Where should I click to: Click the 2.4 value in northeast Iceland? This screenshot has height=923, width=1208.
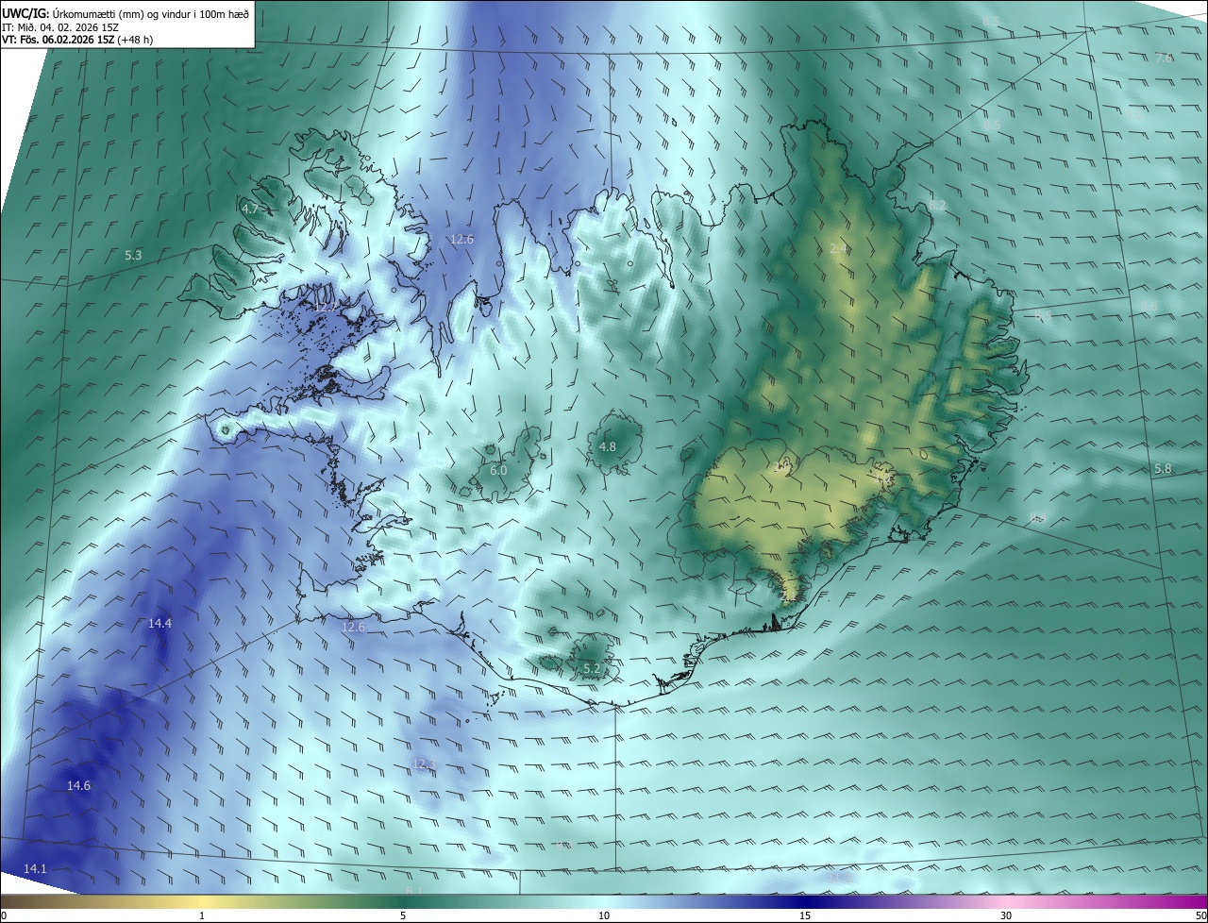click(838, 248)
